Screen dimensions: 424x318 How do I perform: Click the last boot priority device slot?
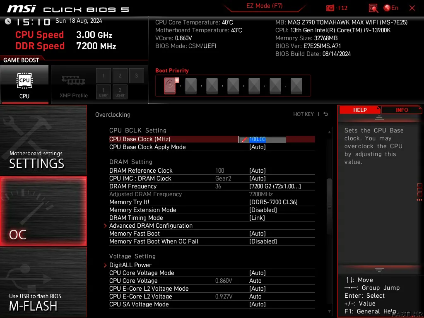pyautogui.click(x=296, y=86)
